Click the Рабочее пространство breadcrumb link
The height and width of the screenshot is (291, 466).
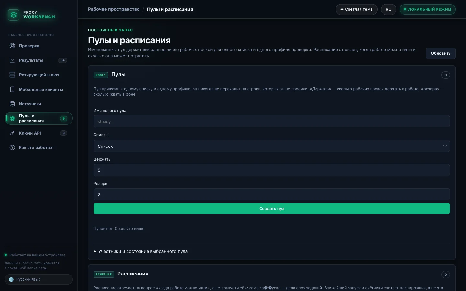[x=114, y=9]
